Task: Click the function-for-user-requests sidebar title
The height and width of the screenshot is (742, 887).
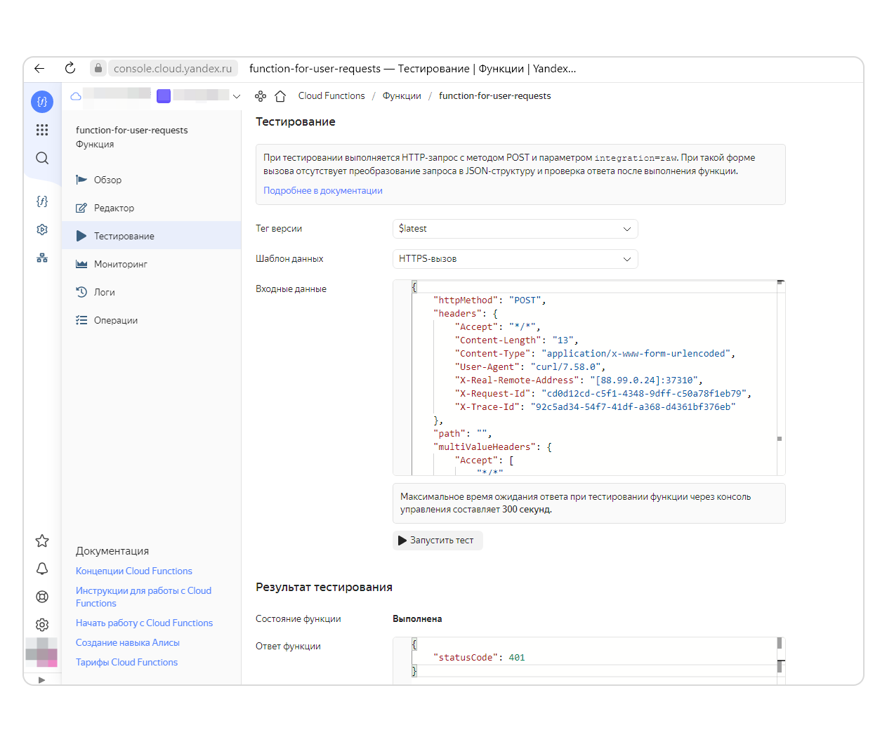Action: click(132, 131)
